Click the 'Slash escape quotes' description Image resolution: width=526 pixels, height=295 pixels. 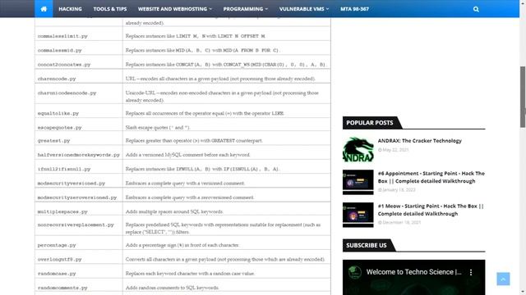158,128
